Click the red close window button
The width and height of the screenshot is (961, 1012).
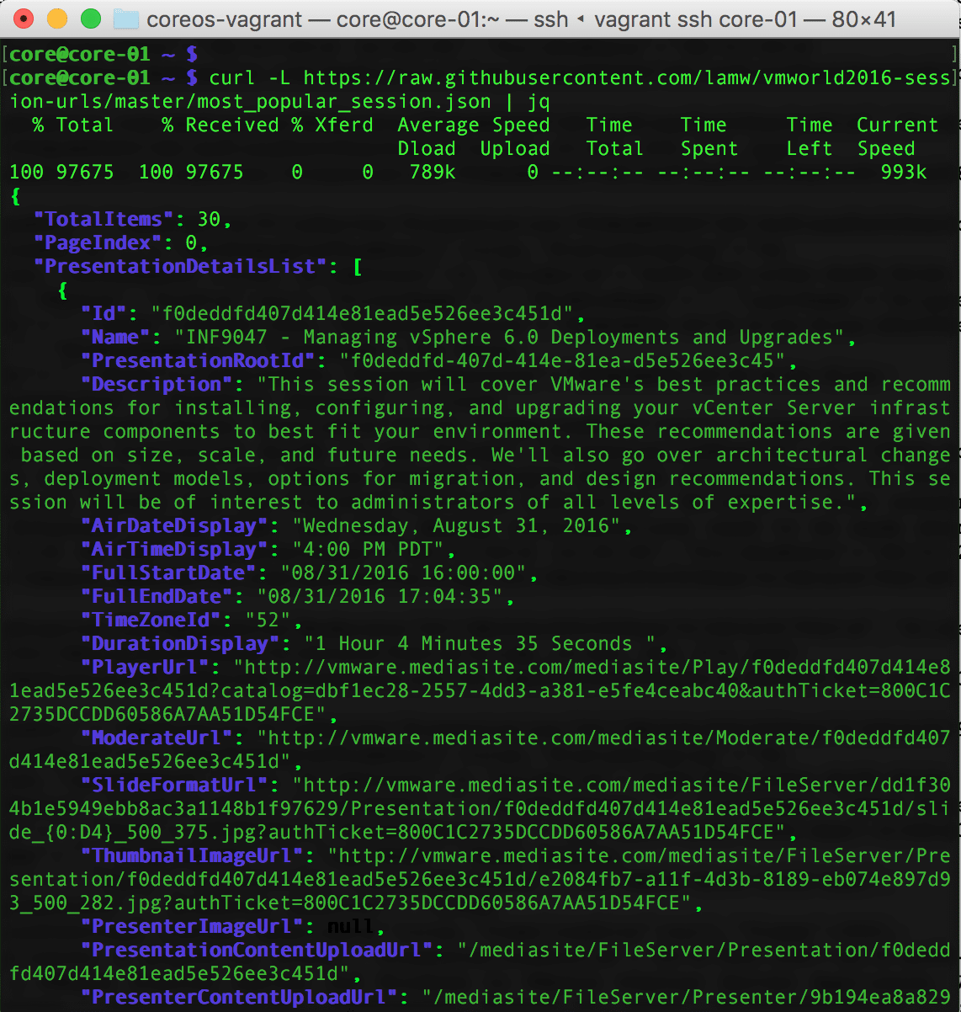pyautogui.click(x=24, y=19)
